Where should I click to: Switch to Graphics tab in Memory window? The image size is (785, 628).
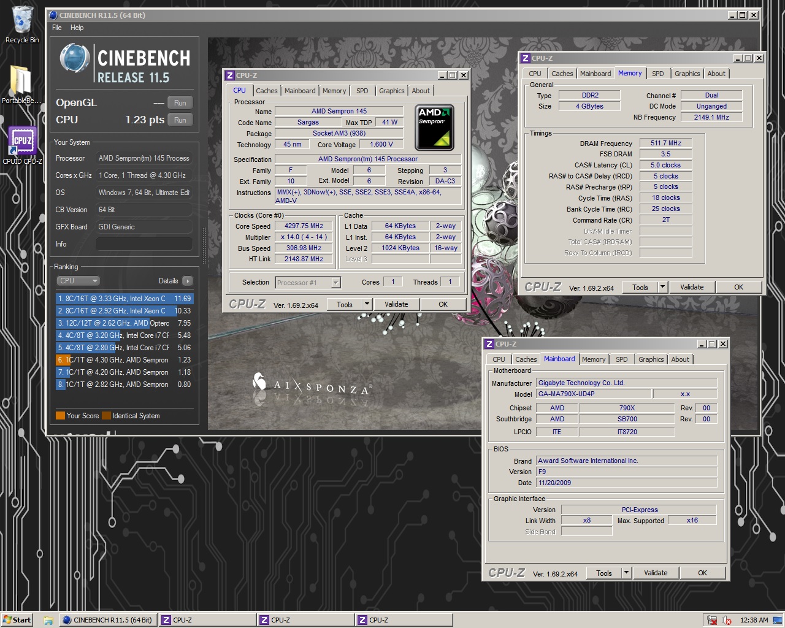tap(687, 74)
